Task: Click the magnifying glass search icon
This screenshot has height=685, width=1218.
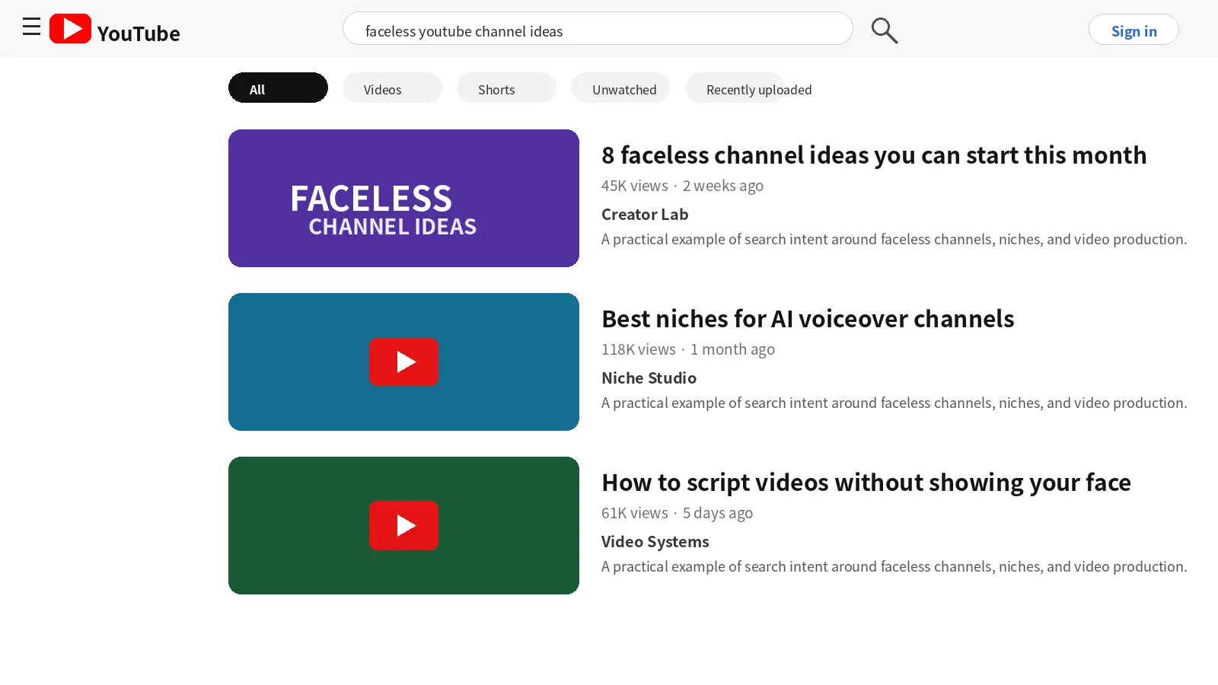Action: [885, 30]
